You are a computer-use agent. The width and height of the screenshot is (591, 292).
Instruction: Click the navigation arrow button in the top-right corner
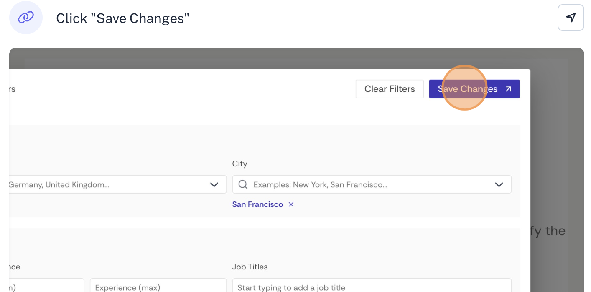571,18
